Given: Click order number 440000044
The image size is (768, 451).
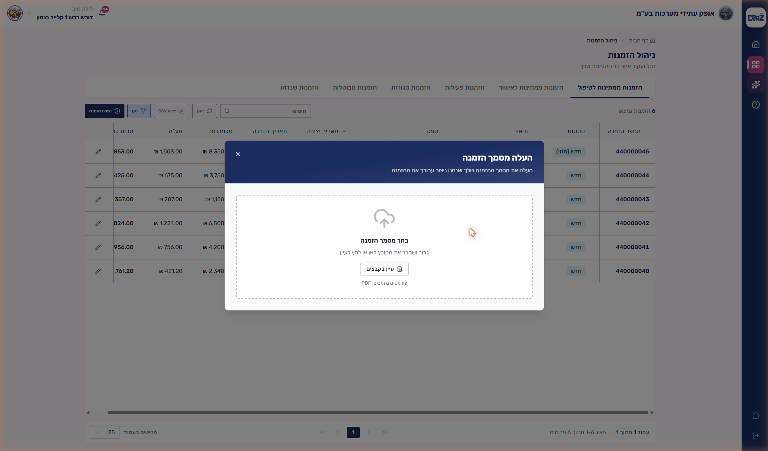Looking at the screenshot, I should tap(632, 176).
